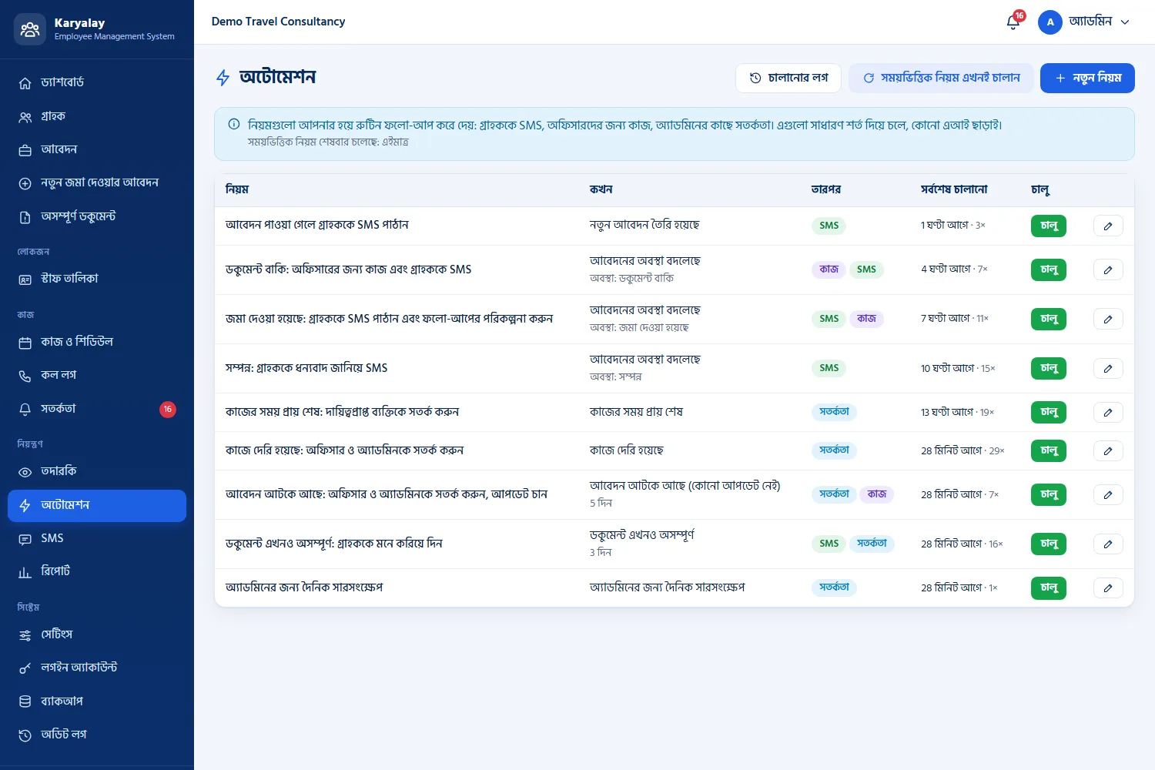Click the red 16 badge on সতর্কতা
Viewport: 1155px width, 770px height.
point(168,409)
